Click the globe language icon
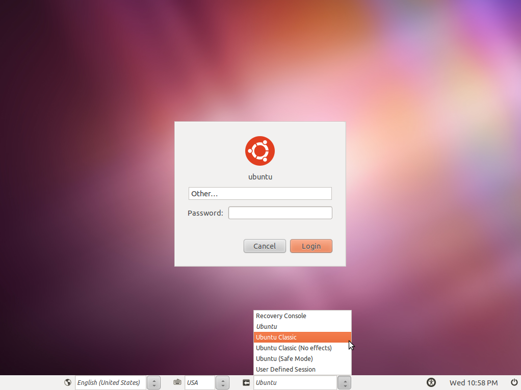This screenshot has width=521, height=390. pyautogui.click(x=68, y=382)
